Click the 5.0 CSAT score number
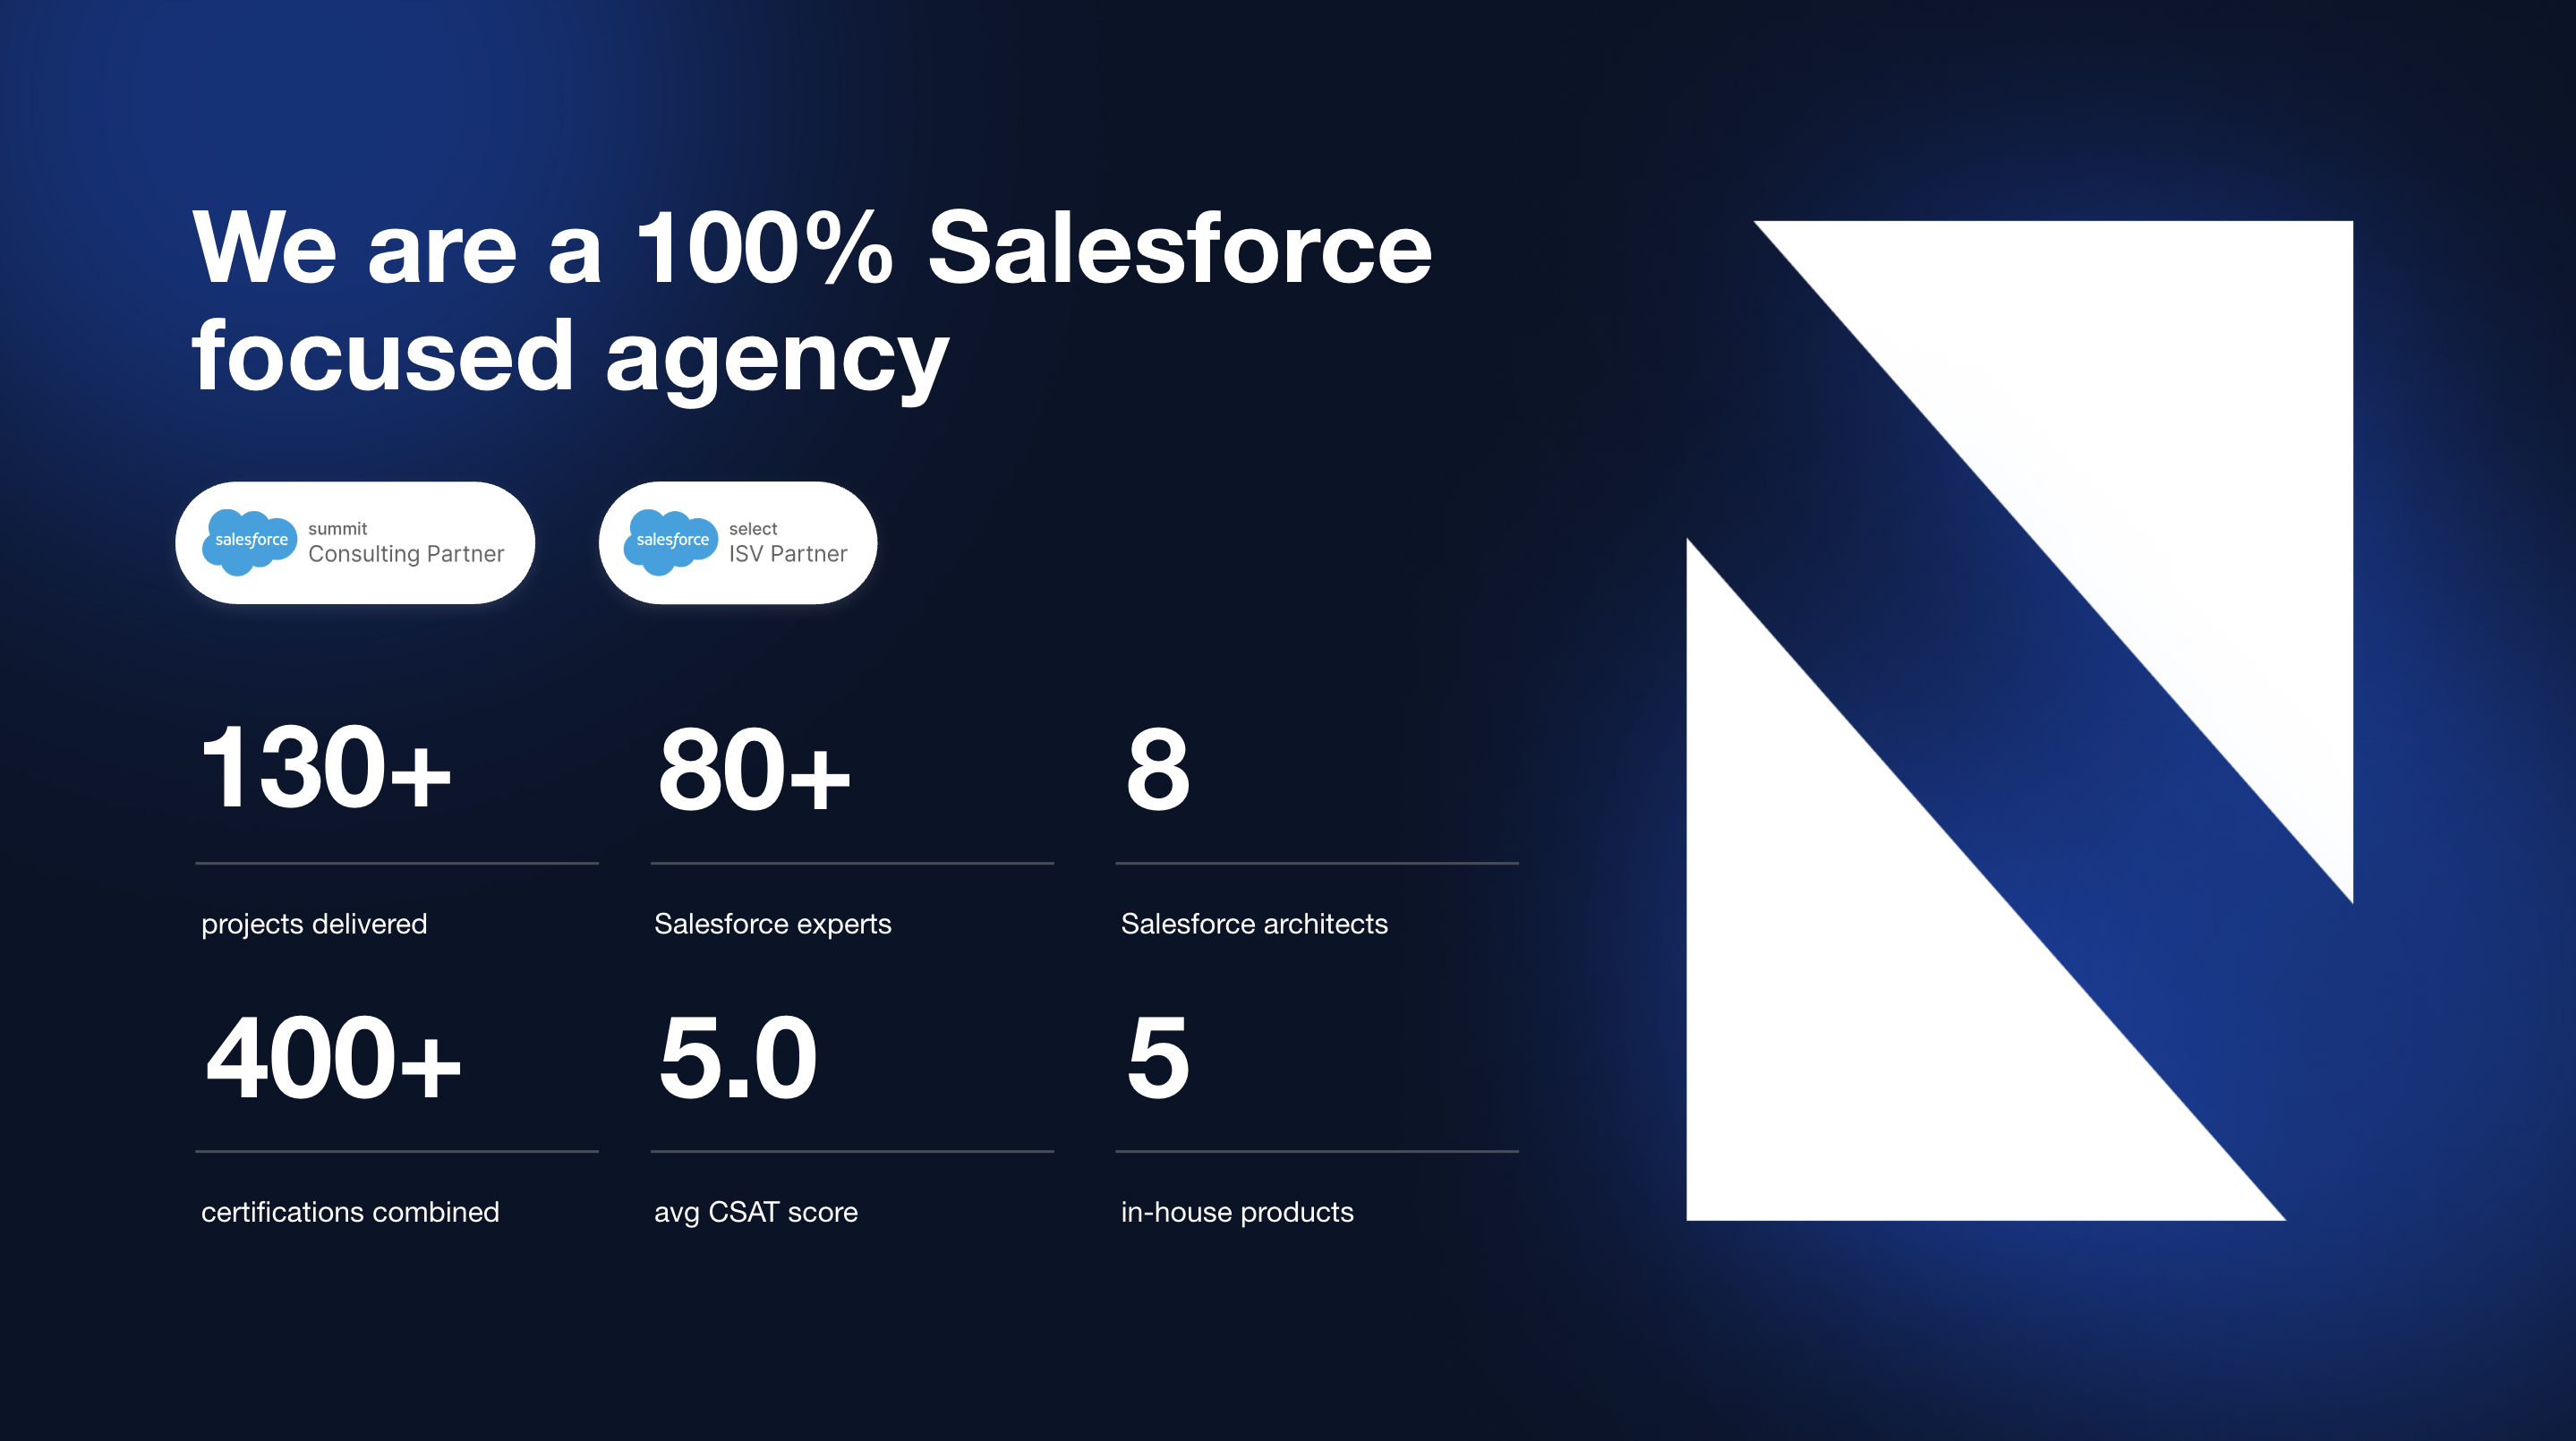 pyautogui.click(x=737, y=1058)
